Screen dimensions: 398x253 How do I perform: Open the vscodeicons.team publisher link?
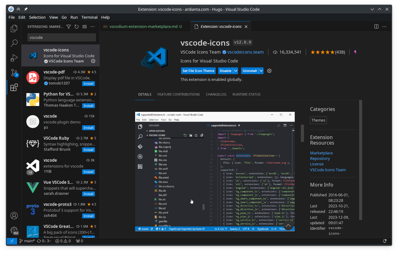[245, 52]
